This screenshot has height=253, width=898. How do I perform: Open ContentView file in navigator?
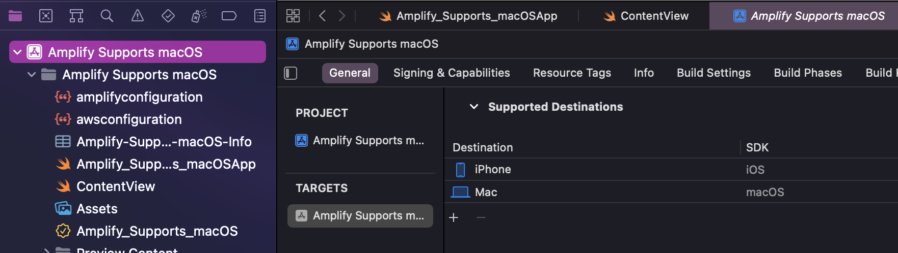pos(116,186)
